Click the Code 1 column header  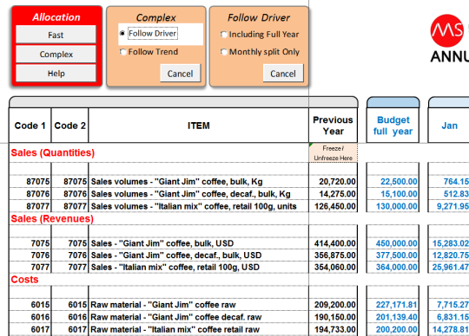point(30,126)
